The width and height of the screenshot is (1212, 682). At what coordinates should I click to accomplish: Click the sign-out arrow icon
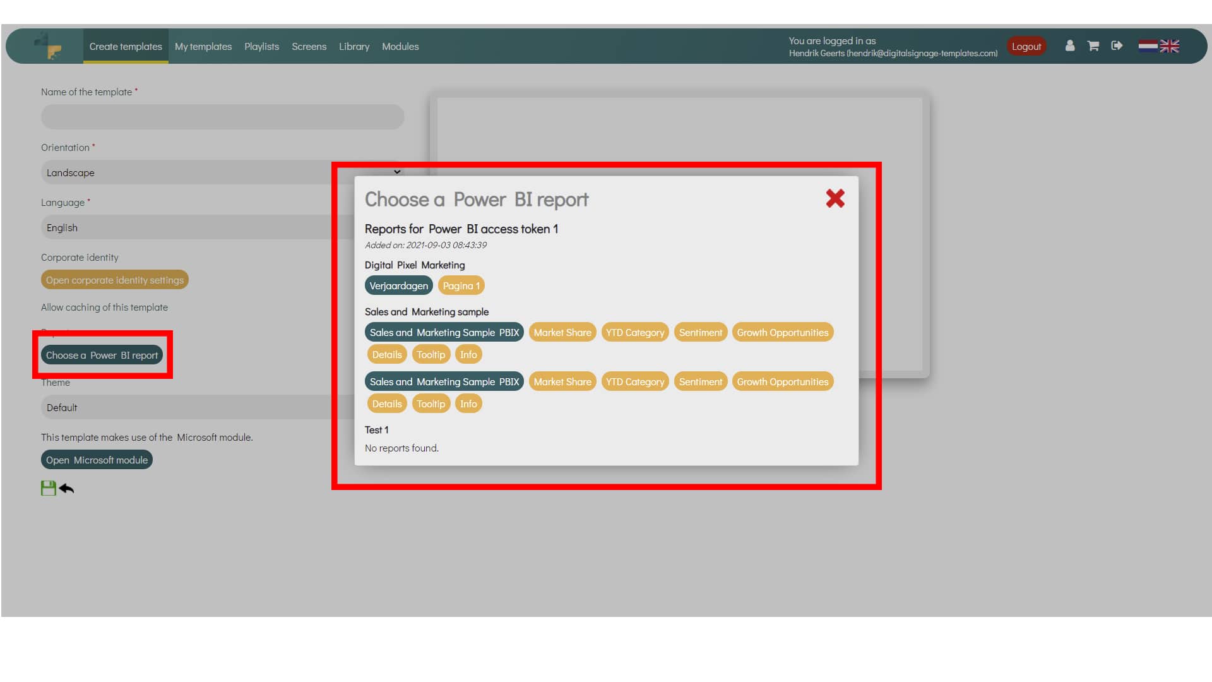(1117, 45)
